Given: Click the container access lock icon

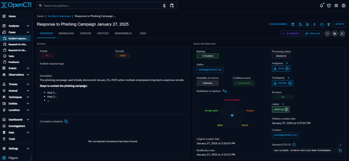Looking at the screenshot, I should point(300,24).
